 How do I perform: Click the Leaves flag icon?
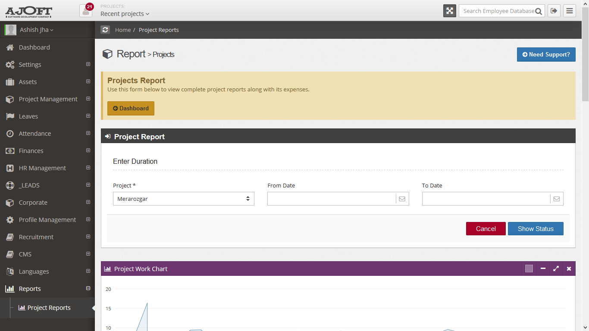(x=10, y=116)
